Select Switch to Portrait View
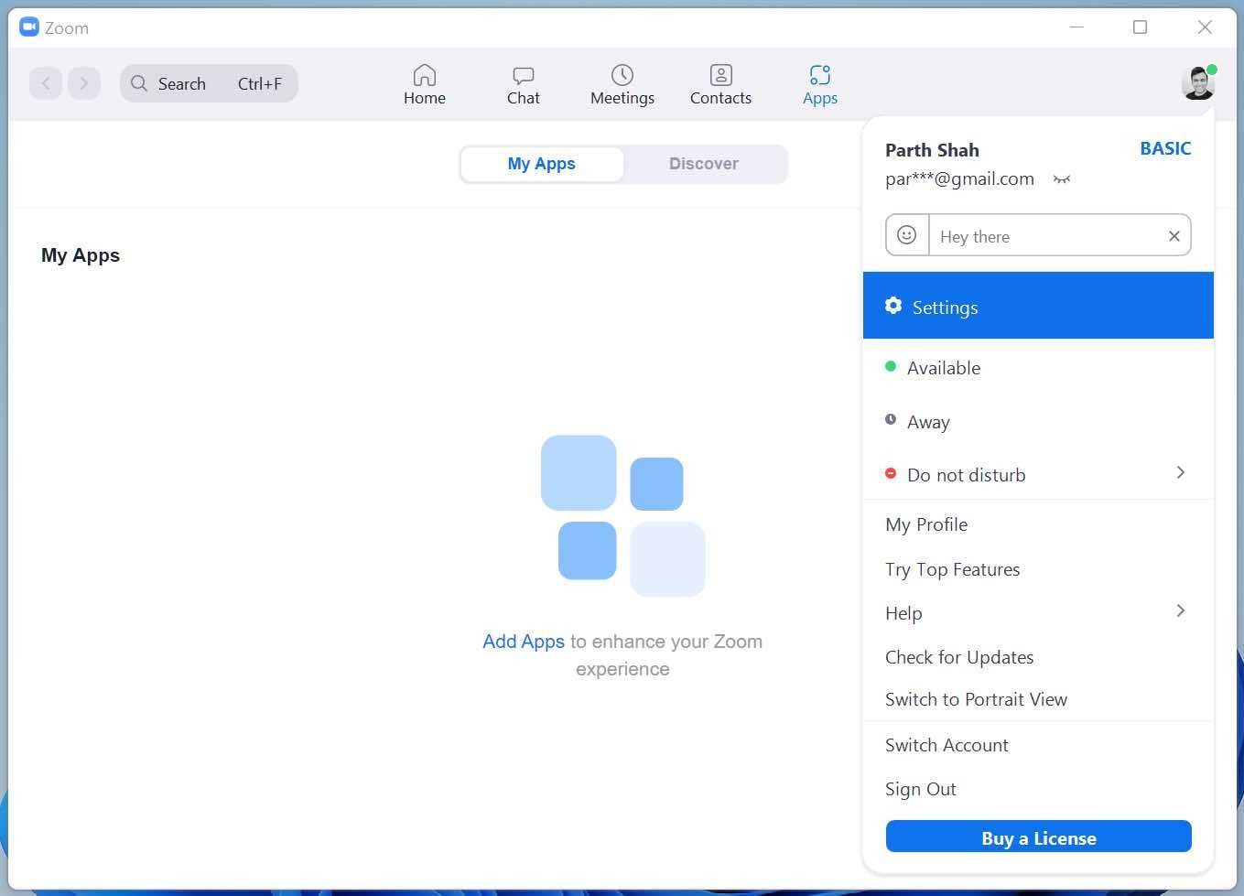The width and height of the screenshot is (1244, 896). [1038, 699]
